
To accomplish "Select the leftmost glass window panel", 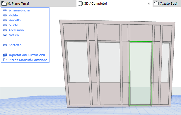I will pyautogui.click(x=78, y=62).
